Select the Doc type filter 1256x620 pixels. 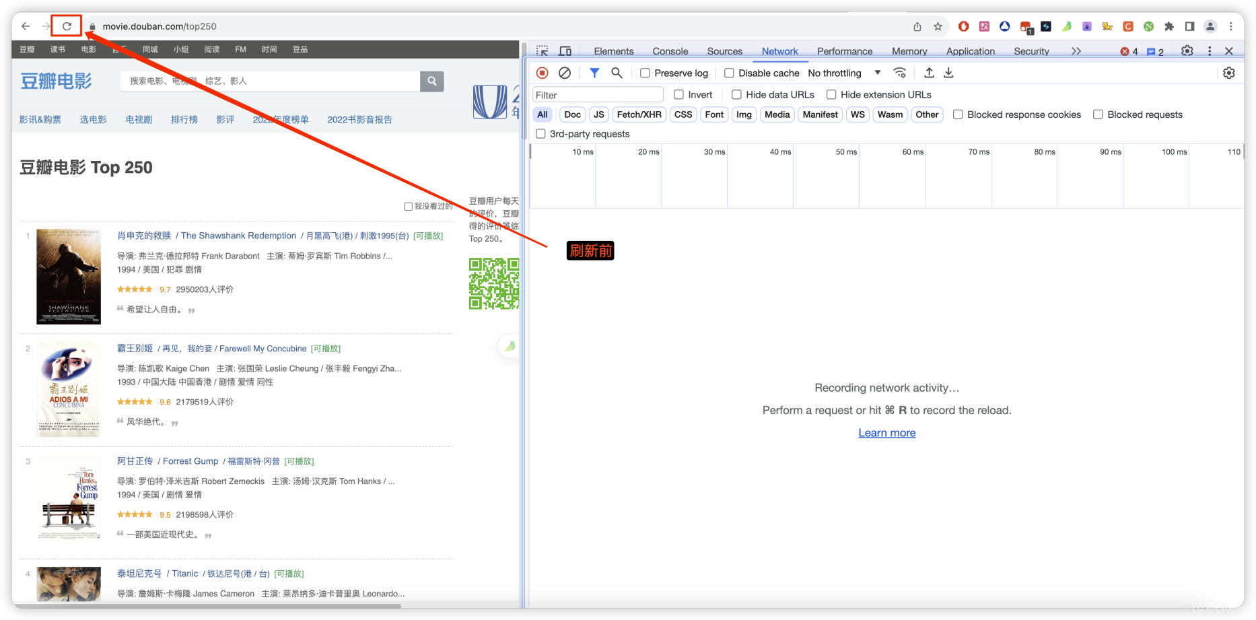pyautogui.click(x=572, y=114)
